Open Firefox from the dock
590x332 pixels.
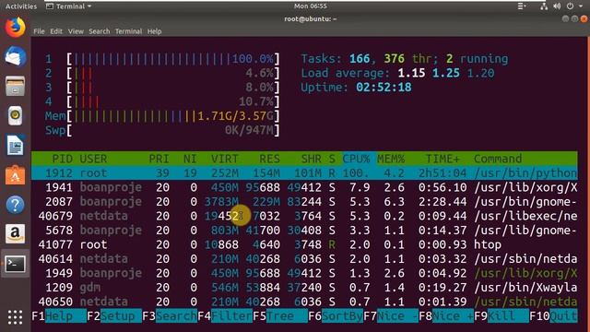[x=15, y=28]
